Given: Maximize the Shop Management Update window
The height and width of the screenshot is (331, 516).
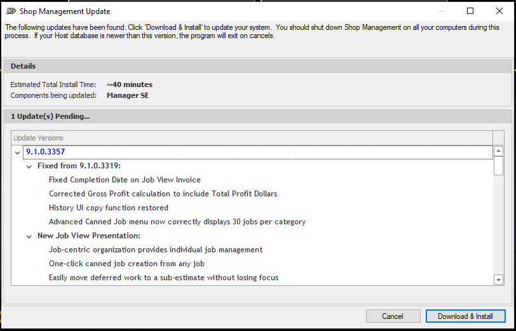Looking at the screenshot, I should [470, 11].
